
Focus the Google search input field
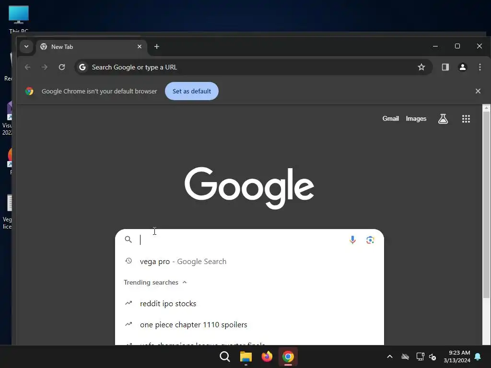click(242, 240)
